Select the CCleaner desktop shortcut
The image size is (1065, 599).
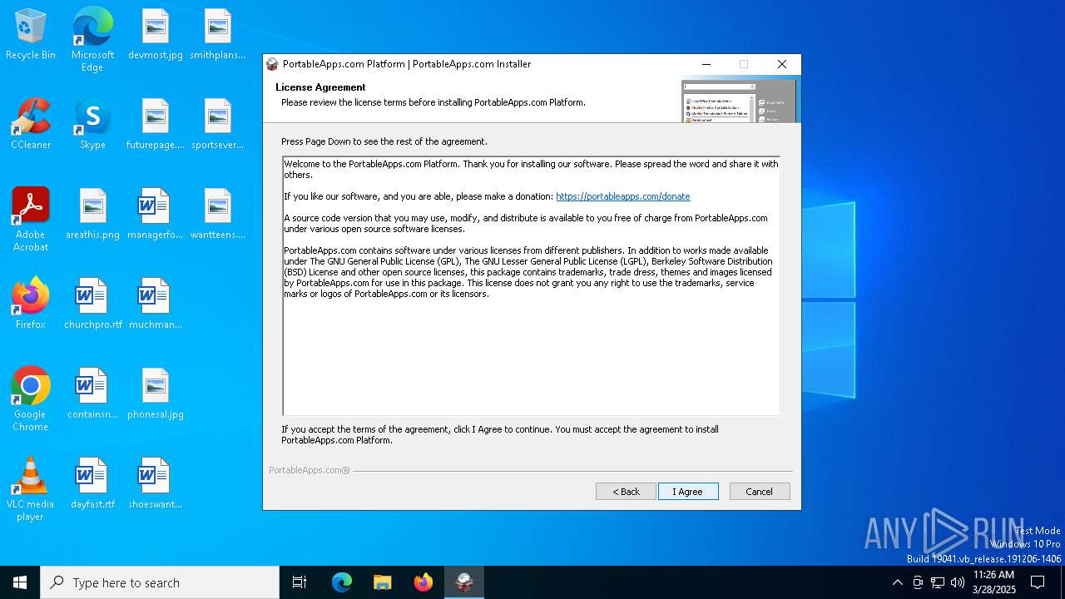[x=31, y=125]
